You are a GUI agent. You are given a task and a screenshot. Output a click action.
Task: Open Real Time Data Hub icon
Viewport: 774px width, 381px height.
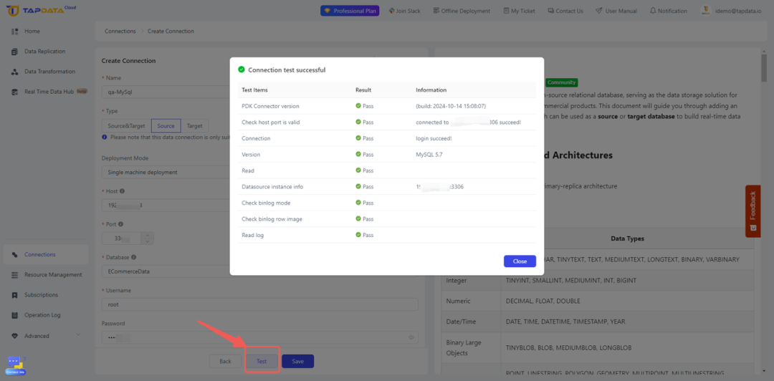15,92
